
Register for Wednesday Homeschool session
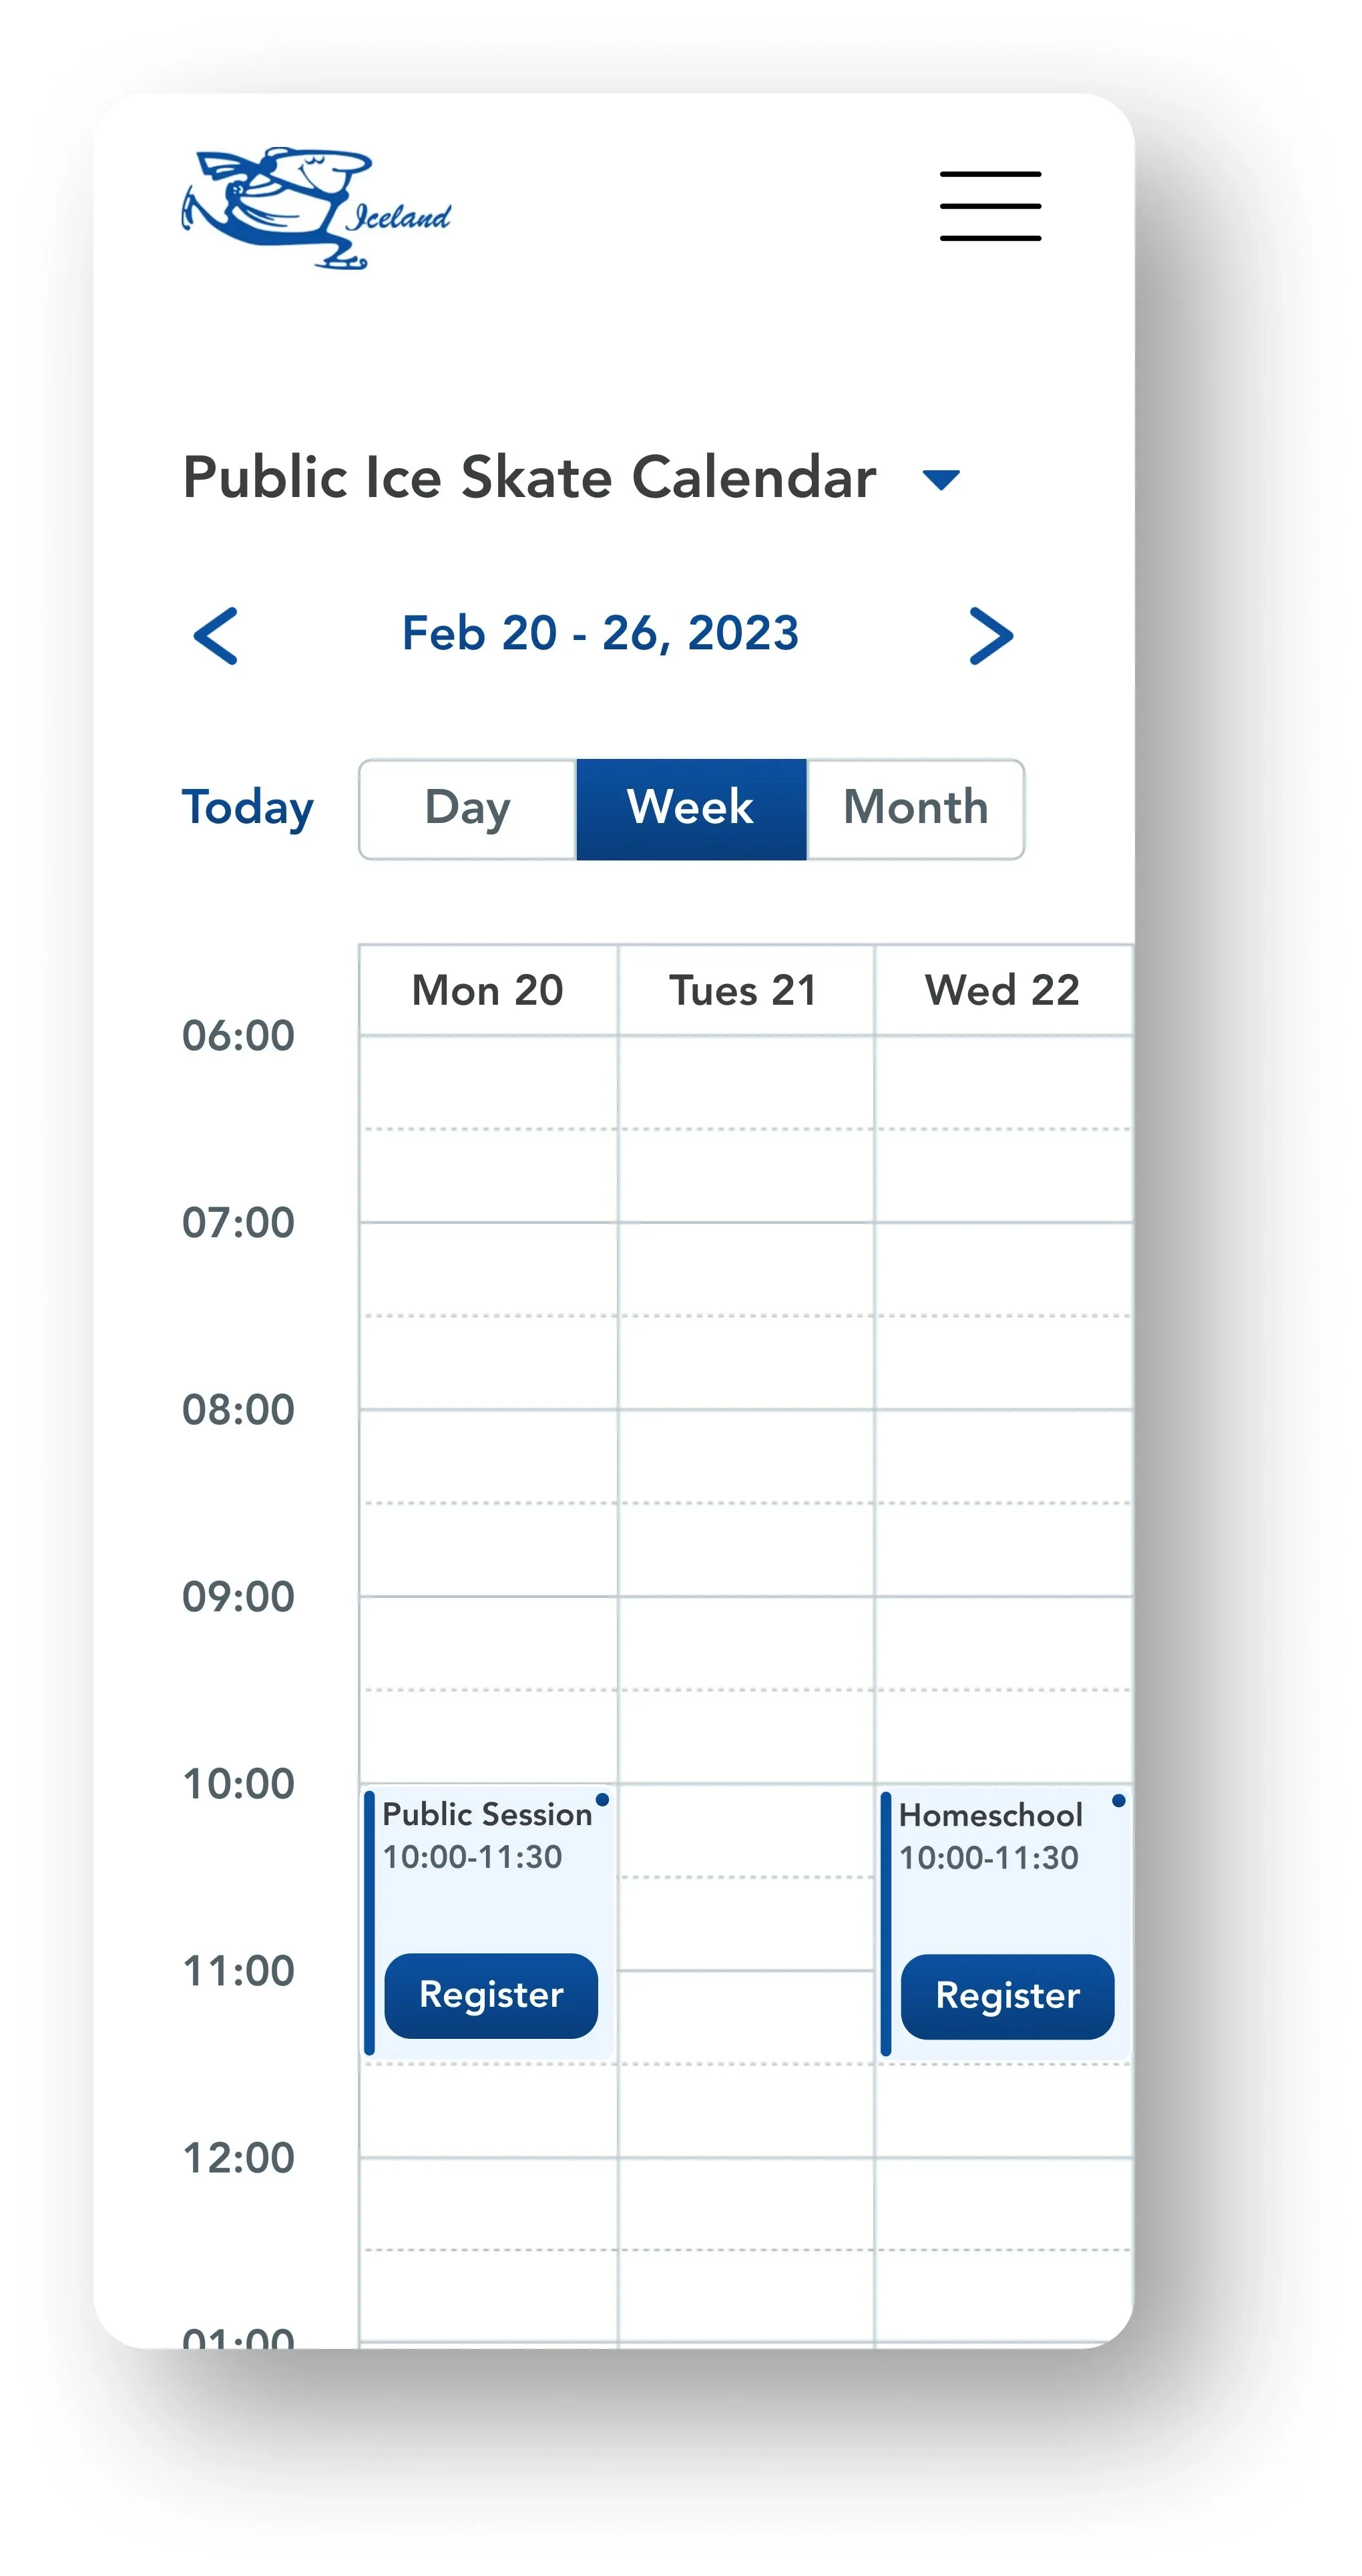[x=1007, y=1996]
